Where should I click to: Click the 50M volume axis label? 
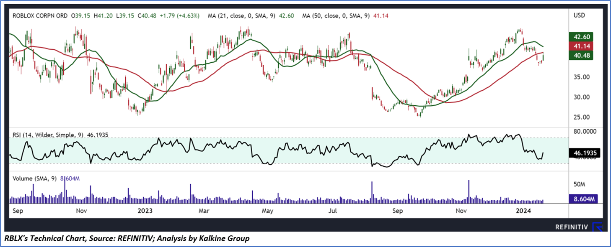pyautogui.click(x=579, y=184)
